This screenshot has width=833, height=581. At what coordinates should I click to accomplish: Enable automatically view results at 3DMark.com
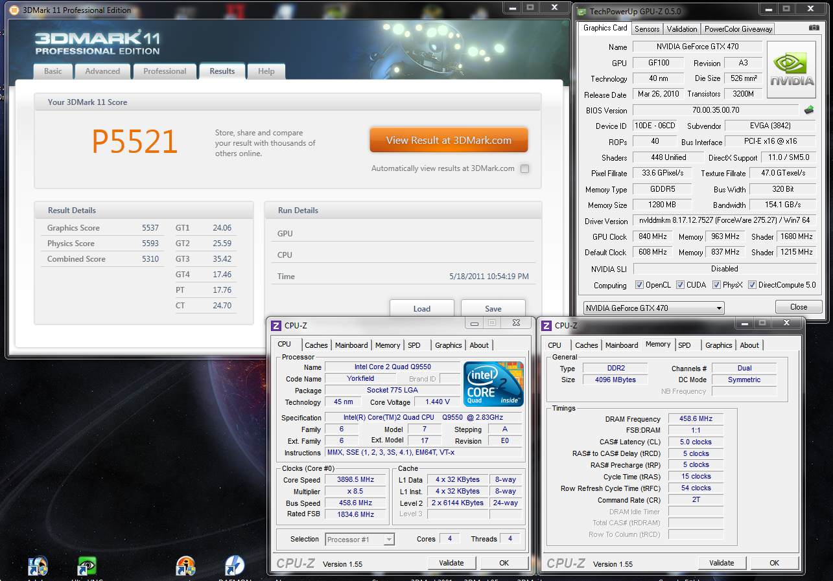(524, 169)
